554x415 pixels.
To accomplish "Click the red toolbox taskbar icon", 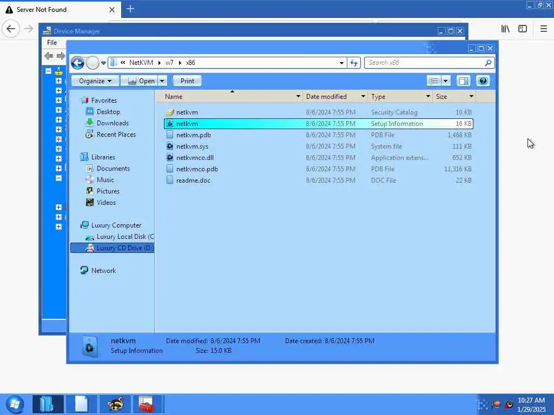I will (x=148, y=404).
